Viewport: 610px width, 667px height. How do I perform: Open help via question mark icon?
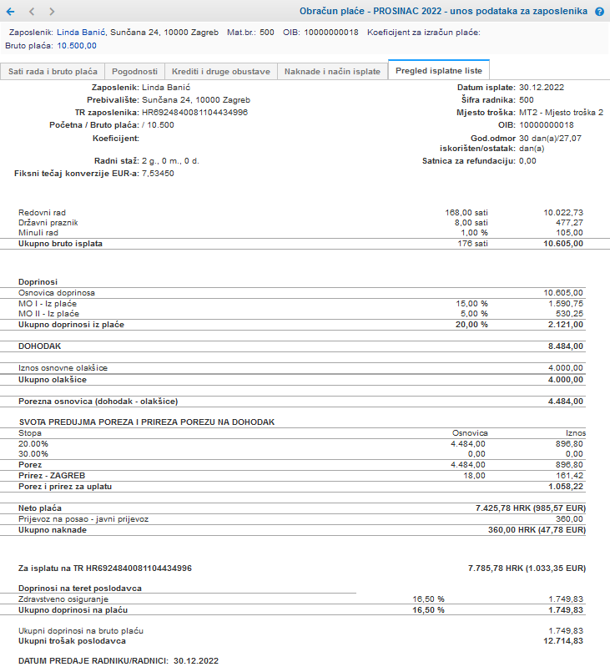coord(599,13)
